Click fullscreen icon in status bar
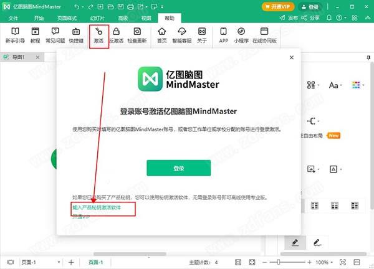Screen dimensions: 374x269 (x=252, y=262)
